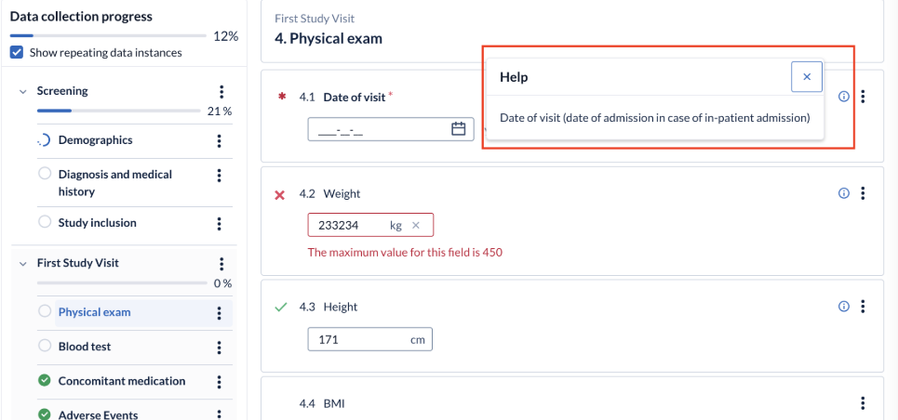The image size is (898, 420).
Task: Open three-dot menu for Weight field
Action: pyautogui.click(x=863, y=193)
